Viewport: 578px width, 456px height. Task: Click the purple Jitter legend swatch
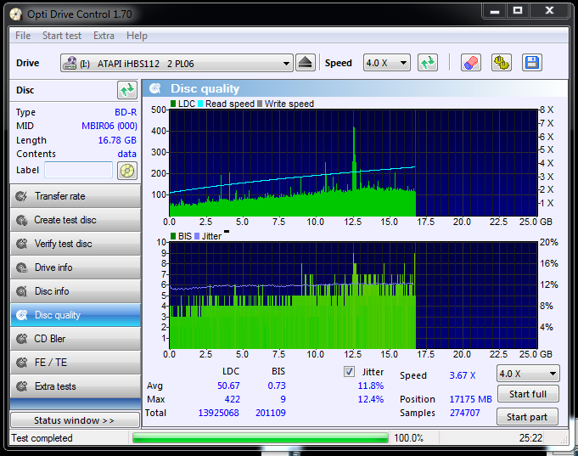pyautogui.click(x=197, y=236)
